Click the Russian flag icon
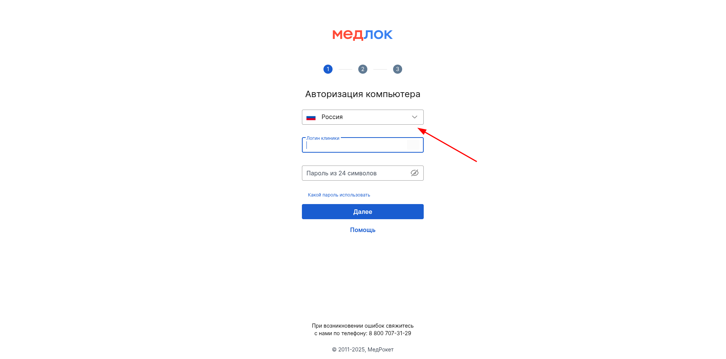 pos(311,118)
